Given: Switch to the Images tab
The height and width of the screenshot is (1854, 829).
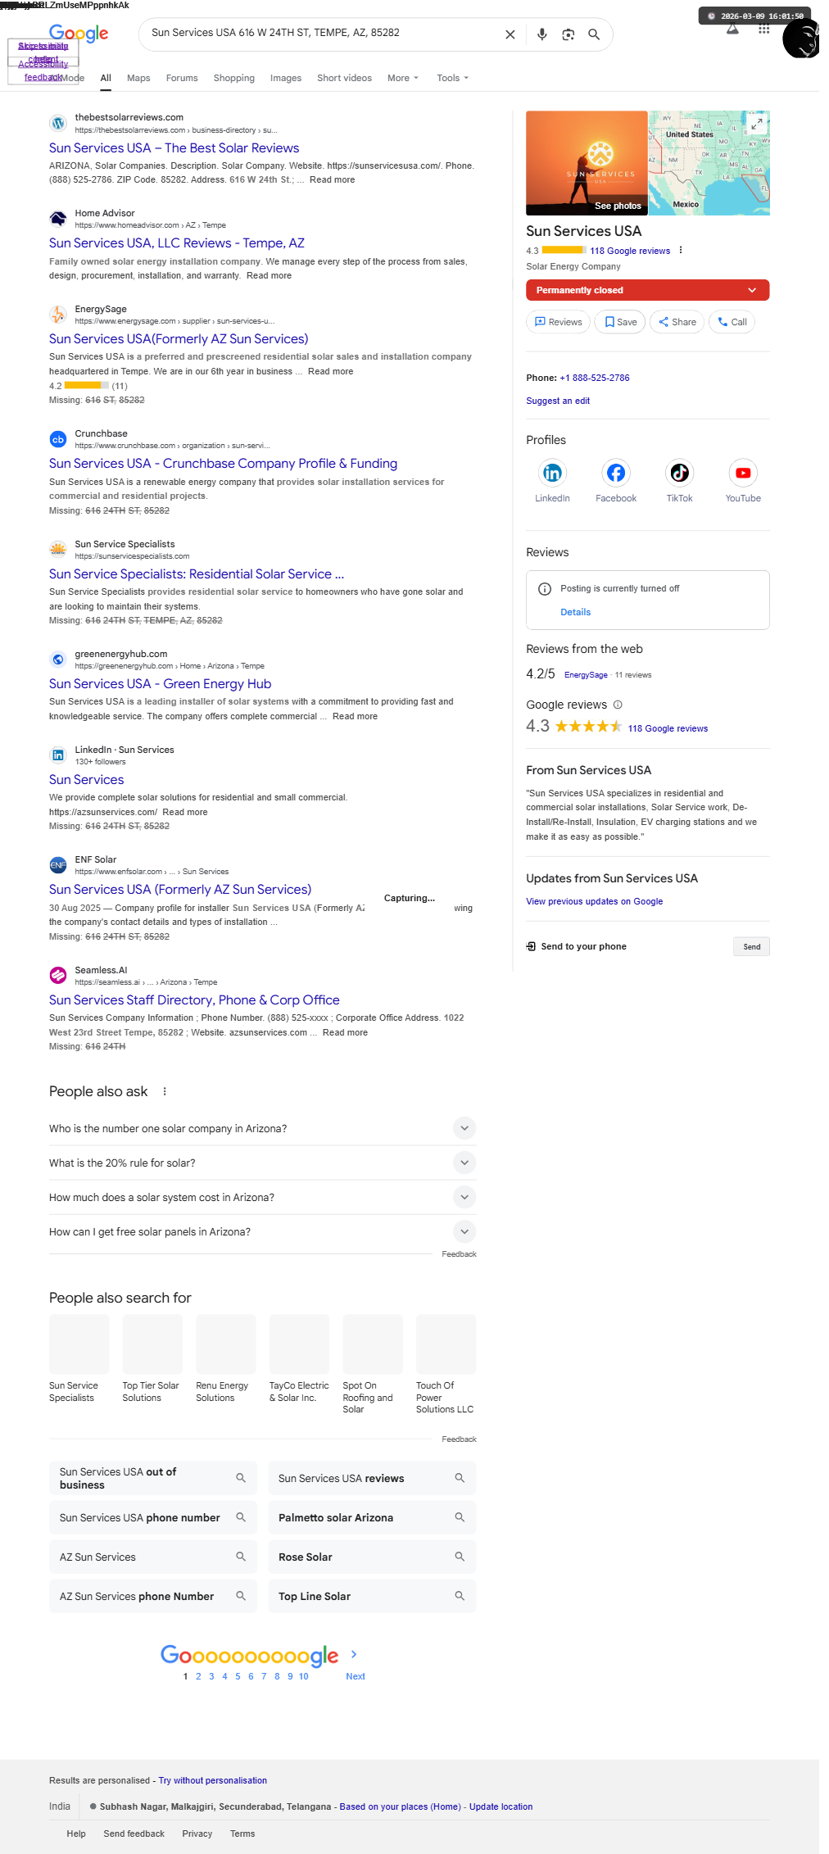Looking at the screenshot, I should point(285,78).
